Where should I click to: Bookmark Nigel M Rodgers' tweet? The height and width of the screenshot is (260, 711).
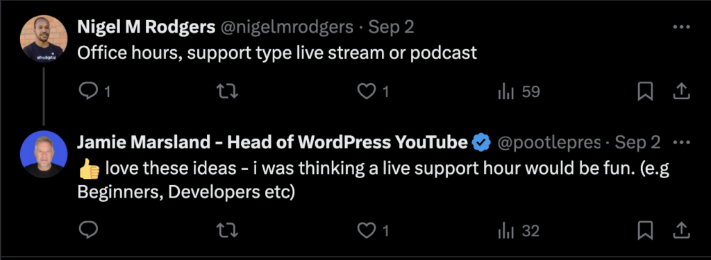pyautogui.click(x=645, y=92)
